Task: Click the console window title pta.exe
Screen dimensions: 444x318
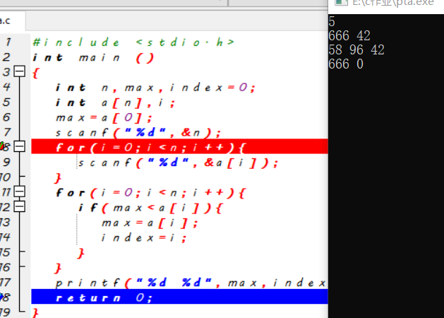Action: tap(393, 3)
